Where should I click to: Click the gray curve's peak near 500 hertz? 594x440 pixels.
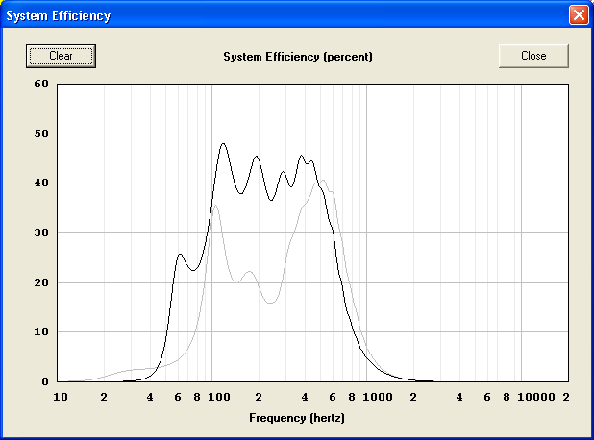click(x=323, y=181)
